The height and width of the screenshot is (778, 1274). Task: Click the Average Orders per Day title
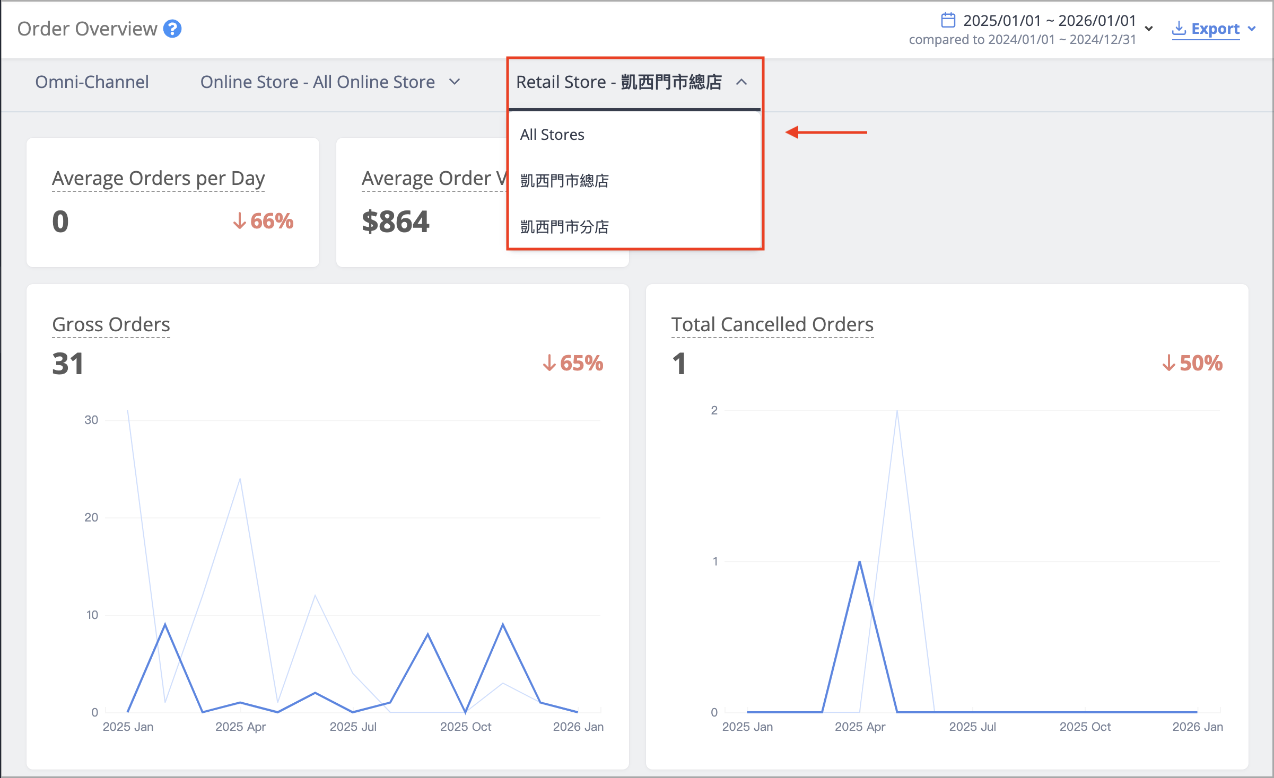click(x=159, y=179)
